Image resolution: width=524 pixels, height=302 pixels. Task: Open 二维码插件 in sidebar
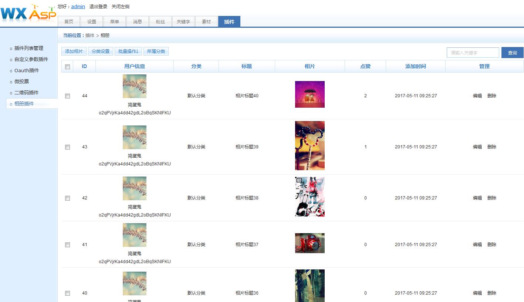pos(27,93)
